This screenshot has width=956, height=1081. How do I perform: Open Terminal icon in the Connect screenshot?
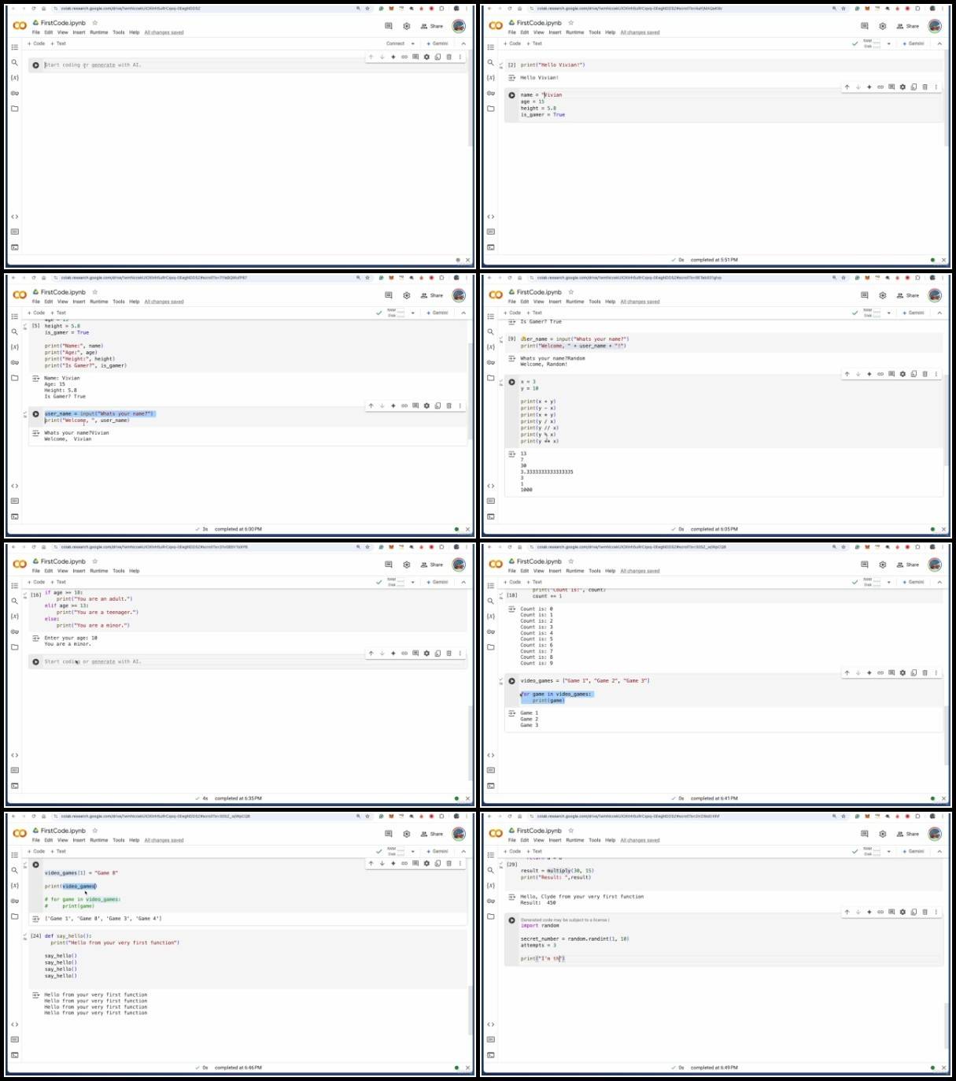point(14,247)
